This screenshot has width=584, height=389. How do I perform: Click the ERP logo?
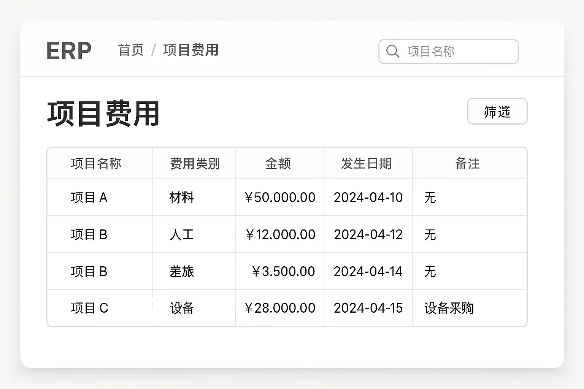[x=69, y=51]
